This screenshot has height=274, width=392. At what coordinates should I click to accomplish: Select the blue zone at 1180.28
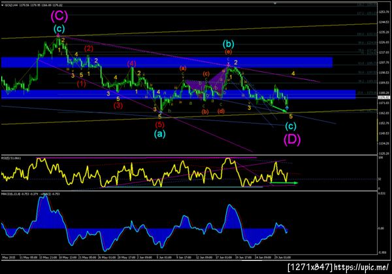[x=178, y=94]
